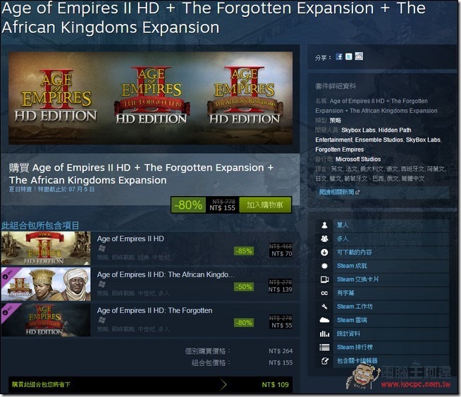Share on Facebook icon

(339, 56)
